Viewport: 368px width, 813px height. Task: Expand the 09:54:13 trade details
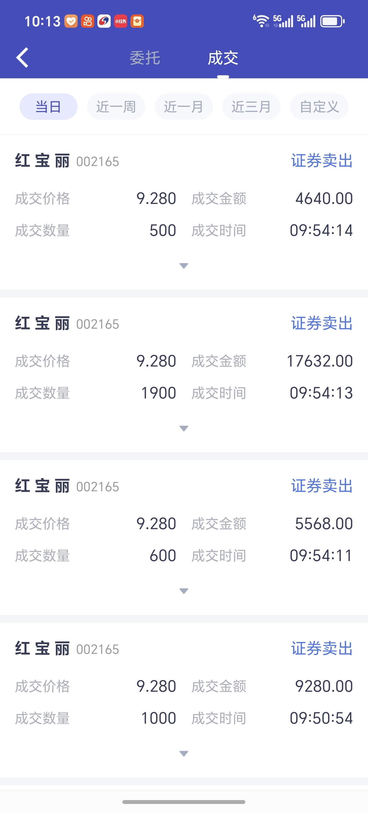coord(184,428)
